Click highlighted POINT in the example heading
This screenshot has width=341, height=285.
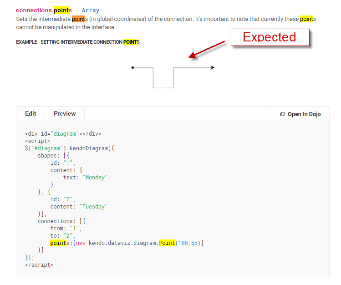[130, 42]
